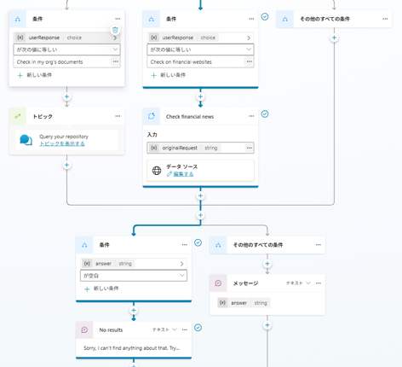Open more options on その他のすべての条件 top-right card
This screenshot has height=367, width=402.
point(385,19)
